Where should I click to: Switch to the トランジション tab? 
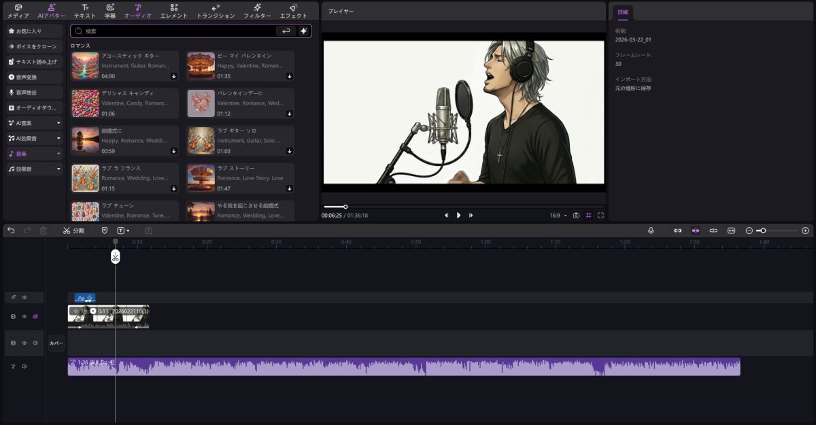(x=216, y=11)
